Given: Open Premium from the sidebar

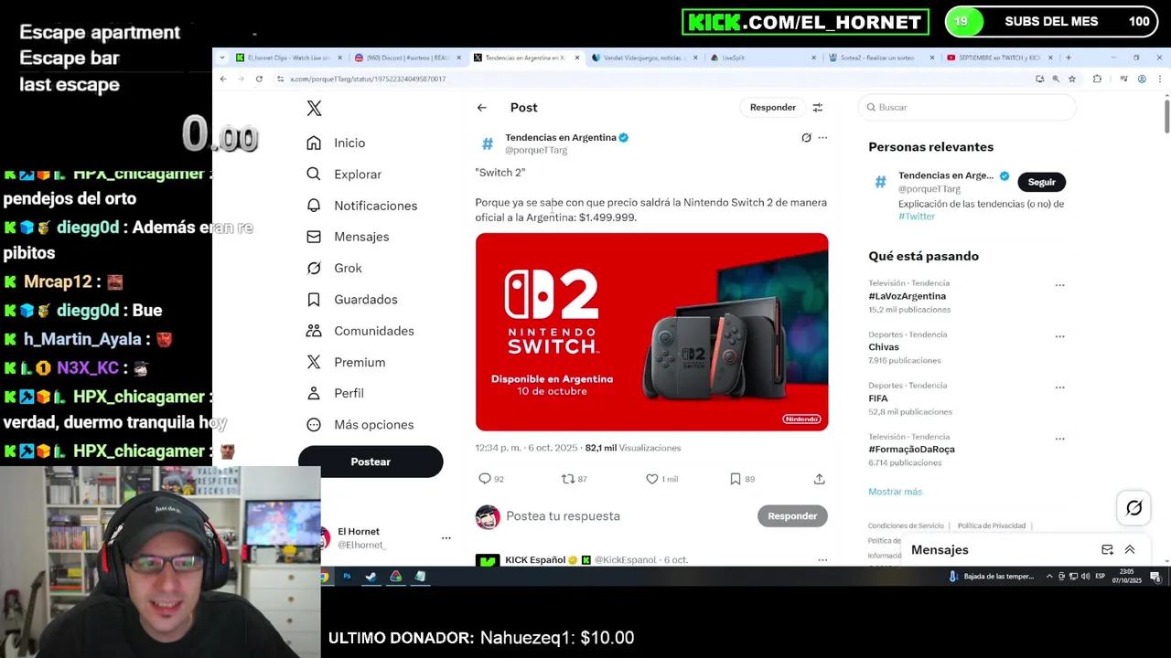Looking at the screenshot, I should [x=347, y=362].
